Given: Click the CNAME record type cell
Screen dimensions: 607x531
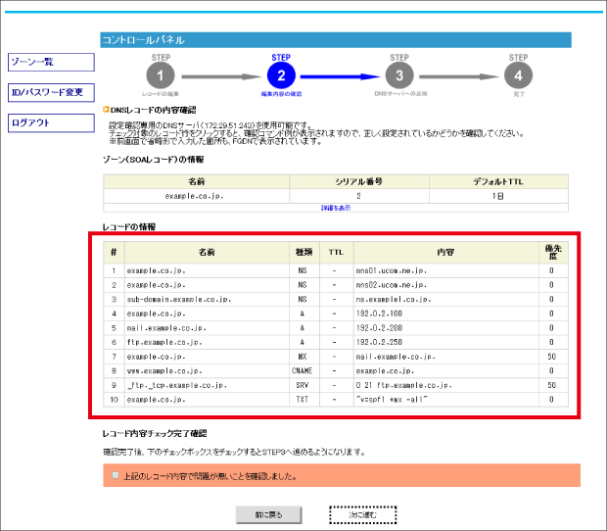Looking at the screenshot, I should tap(304, 371).
